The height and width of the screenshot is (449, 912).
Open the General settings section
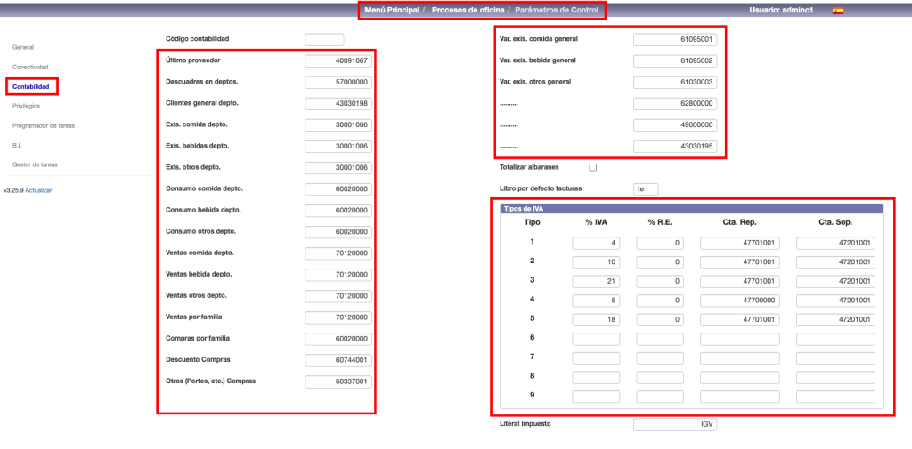tap(23, 46)
